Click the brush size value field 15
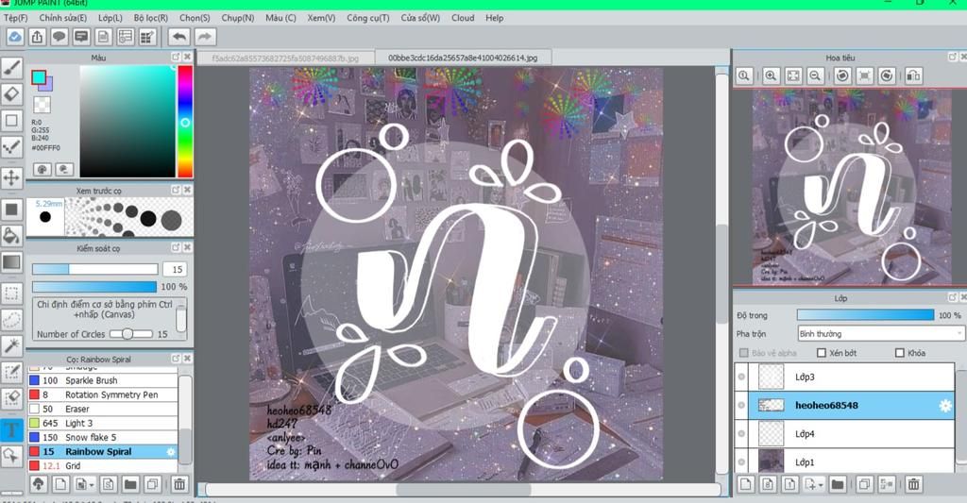 [175, 269]
